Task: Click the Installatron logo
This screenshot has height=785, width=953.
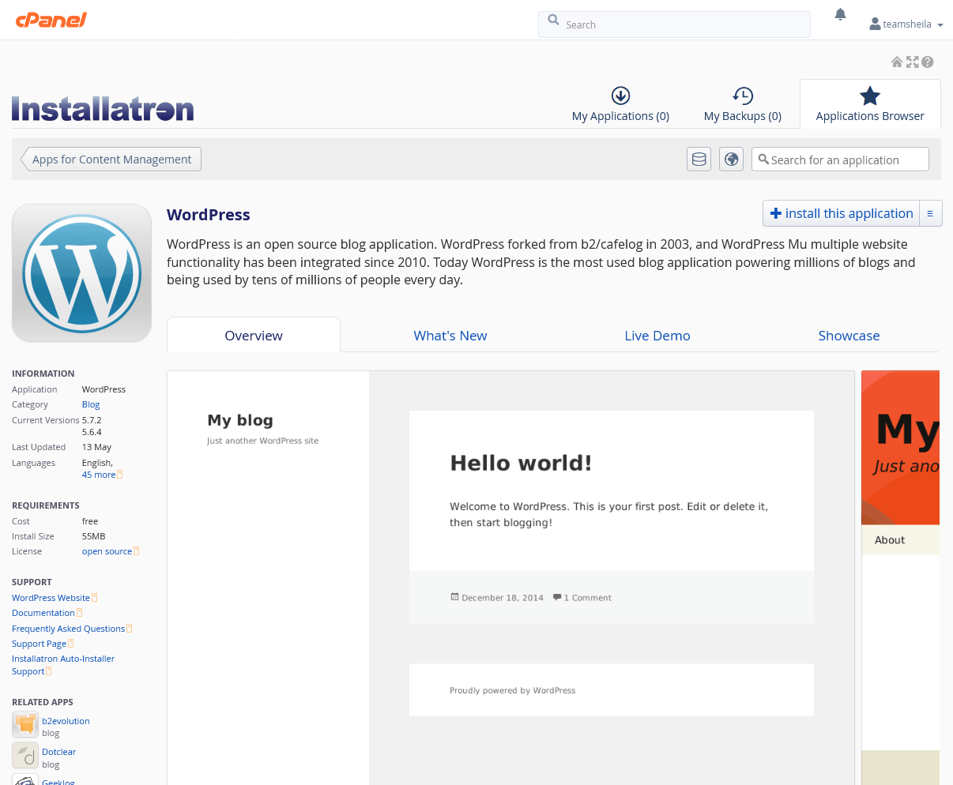Action: click(103, 109)
